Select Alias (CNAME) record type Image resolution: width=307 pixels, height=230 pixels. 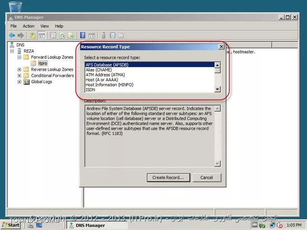coord(150,70)
